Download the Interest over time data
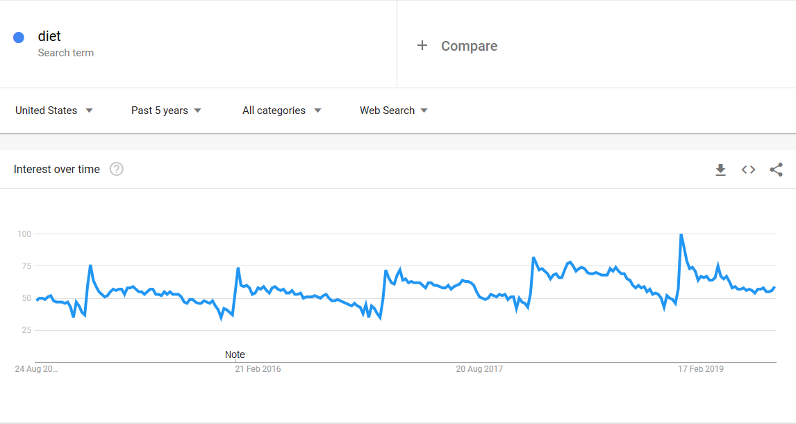The width and height of the screenshot is (796, 424). [x=720, y=170]
